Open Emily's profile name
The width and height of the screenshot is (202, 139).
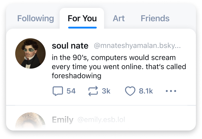pos(62,120)
